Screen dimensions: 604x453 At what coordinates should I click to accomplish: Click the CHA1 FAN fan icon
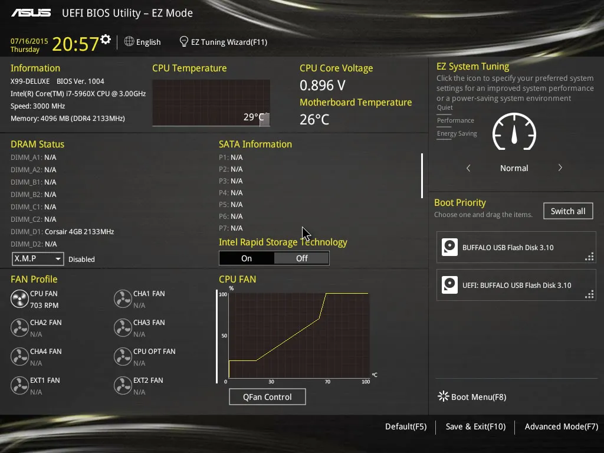pyautogui.click(x=123, y=299)
